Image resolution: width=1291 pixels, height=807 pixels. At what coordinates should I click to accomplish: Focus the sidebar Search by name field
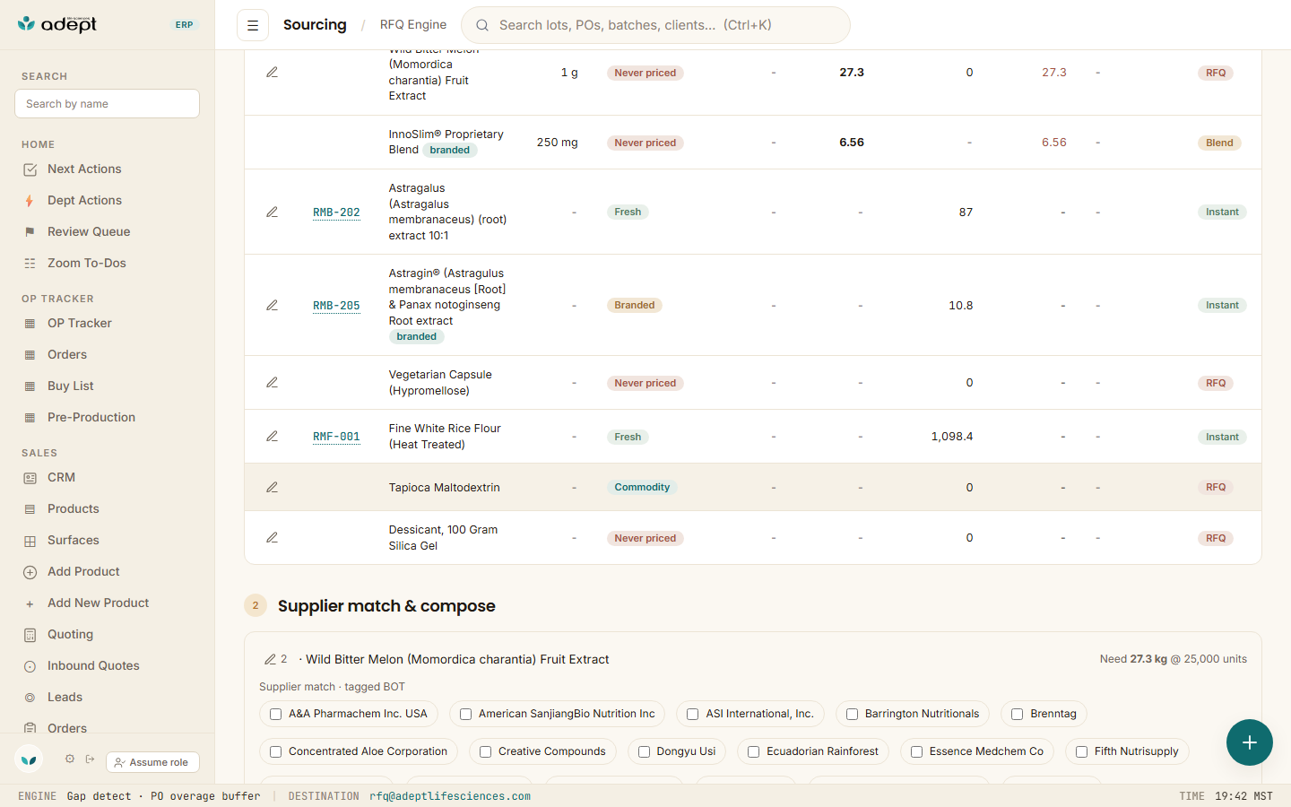click(107, 103)
